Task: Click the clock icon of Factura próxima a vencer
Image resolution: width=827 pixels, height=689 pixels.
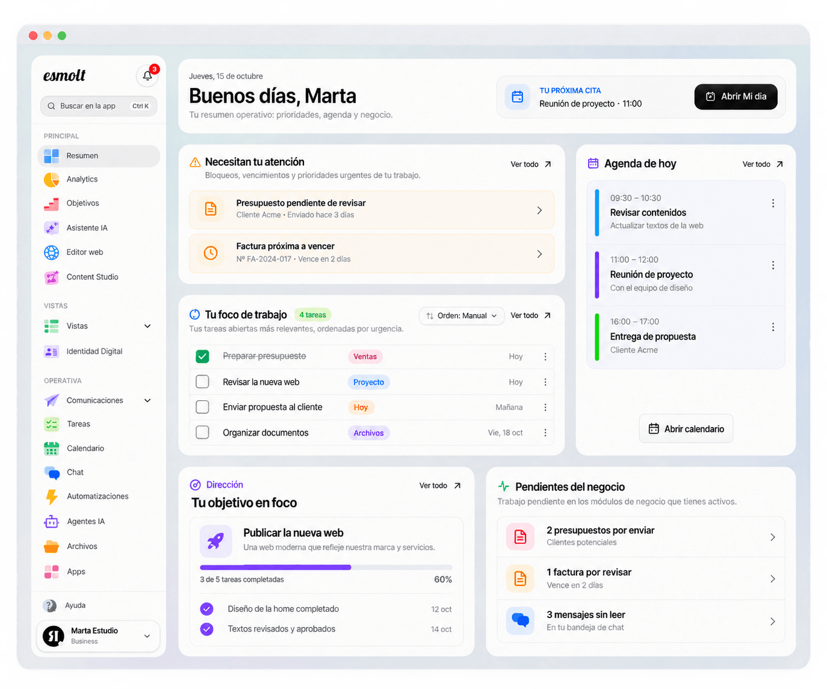Action: (211, 253)
